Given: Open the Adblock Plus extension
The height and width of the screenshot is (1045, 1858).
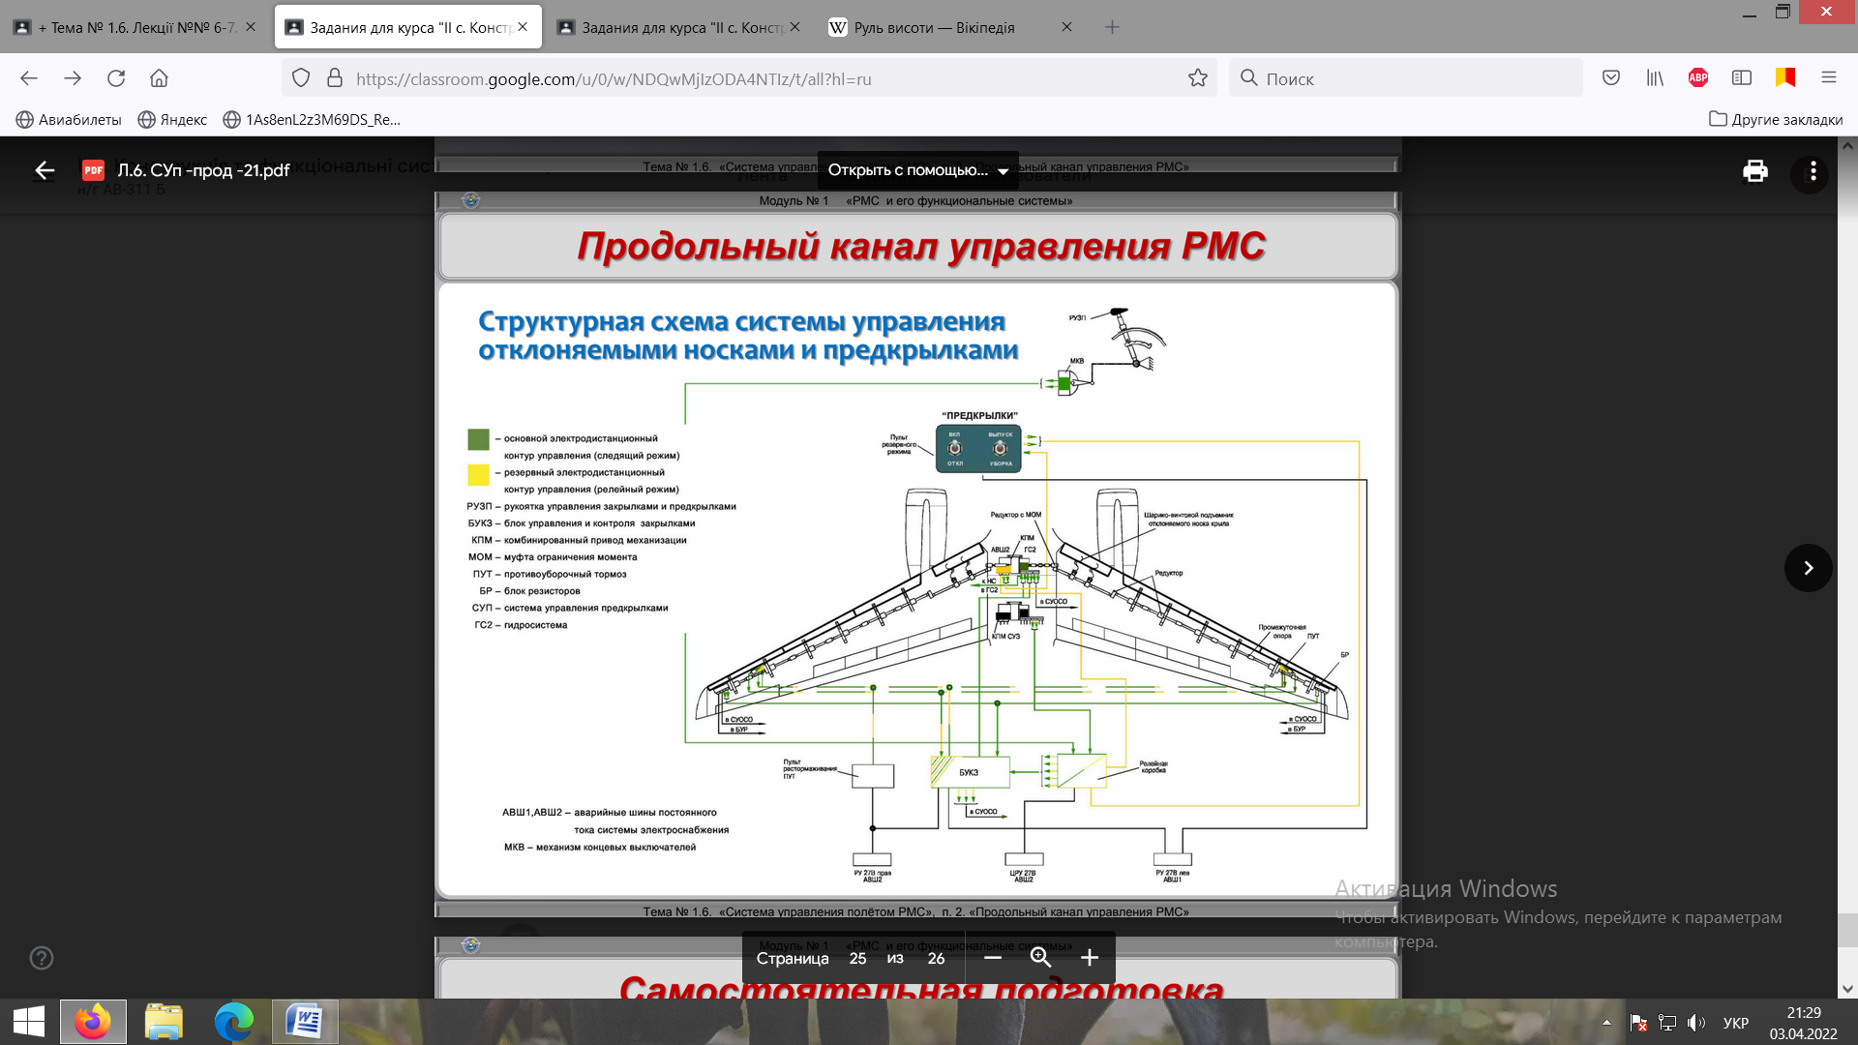Looking at the screenshot, I should tap(1698, 78).
